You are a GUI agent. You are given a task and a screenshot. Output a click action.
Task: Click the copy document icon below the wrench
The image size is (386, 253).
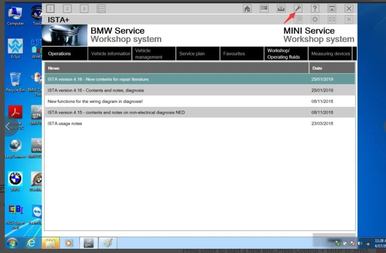[298, 19]
